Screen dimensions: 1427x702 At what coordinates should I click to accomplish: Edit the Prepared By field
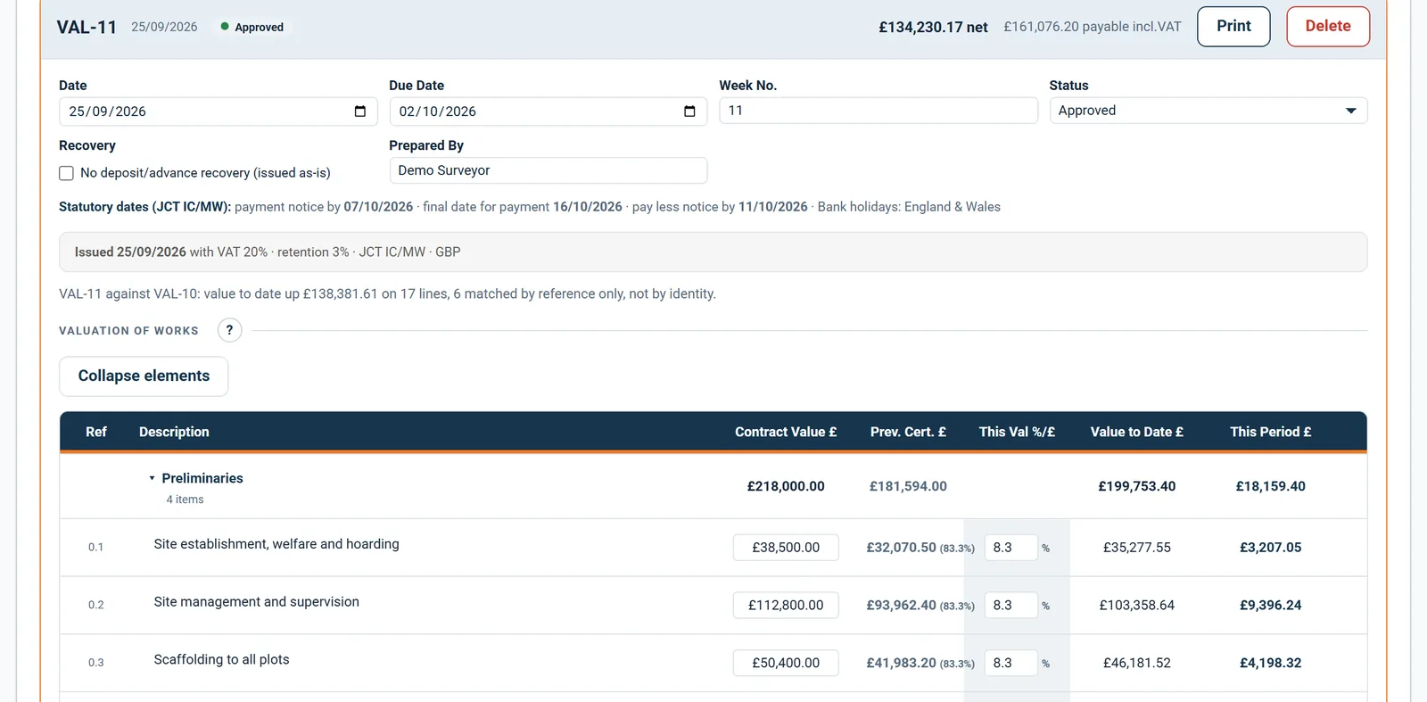pos(549,170)
